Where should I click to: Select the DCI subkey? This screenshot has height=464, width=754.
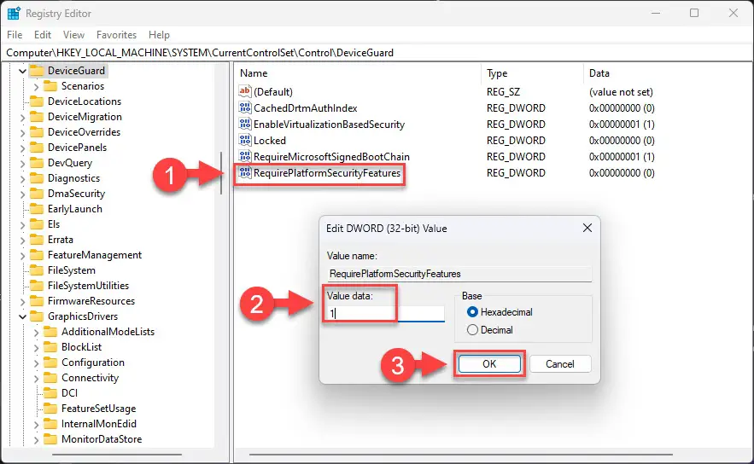click(69, 393)
